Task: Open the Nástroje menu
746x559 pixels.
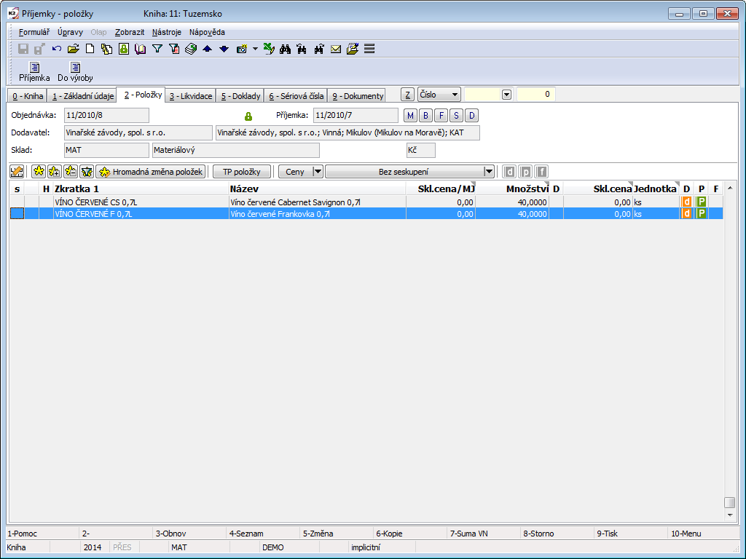Action: pos(167,32)
